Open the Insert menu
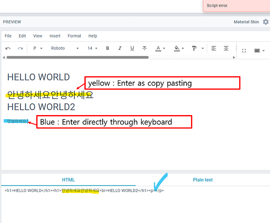 click(x=55, y=36)
